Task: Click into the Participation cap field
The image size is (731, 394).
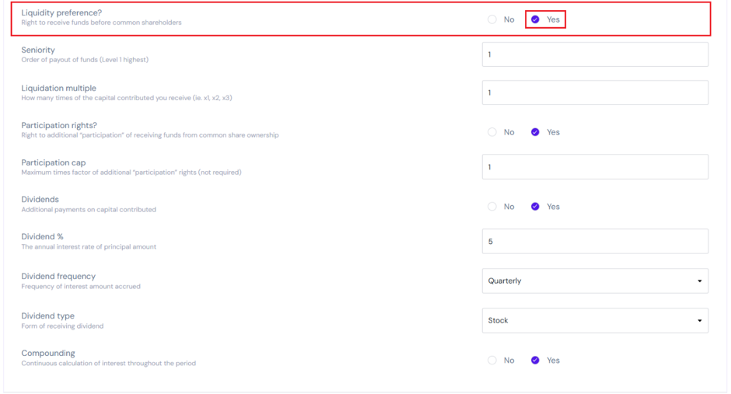Action: tap(596, 167)
